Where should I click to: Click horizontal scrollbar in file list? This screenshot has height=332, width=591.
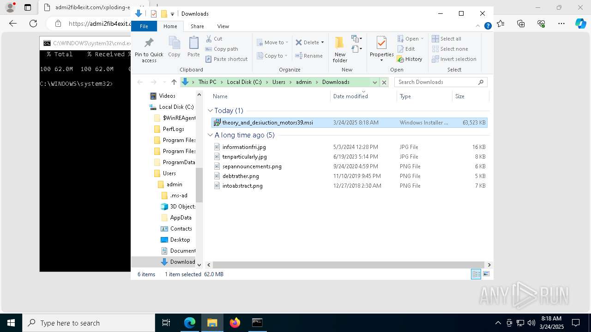[349, 265]
